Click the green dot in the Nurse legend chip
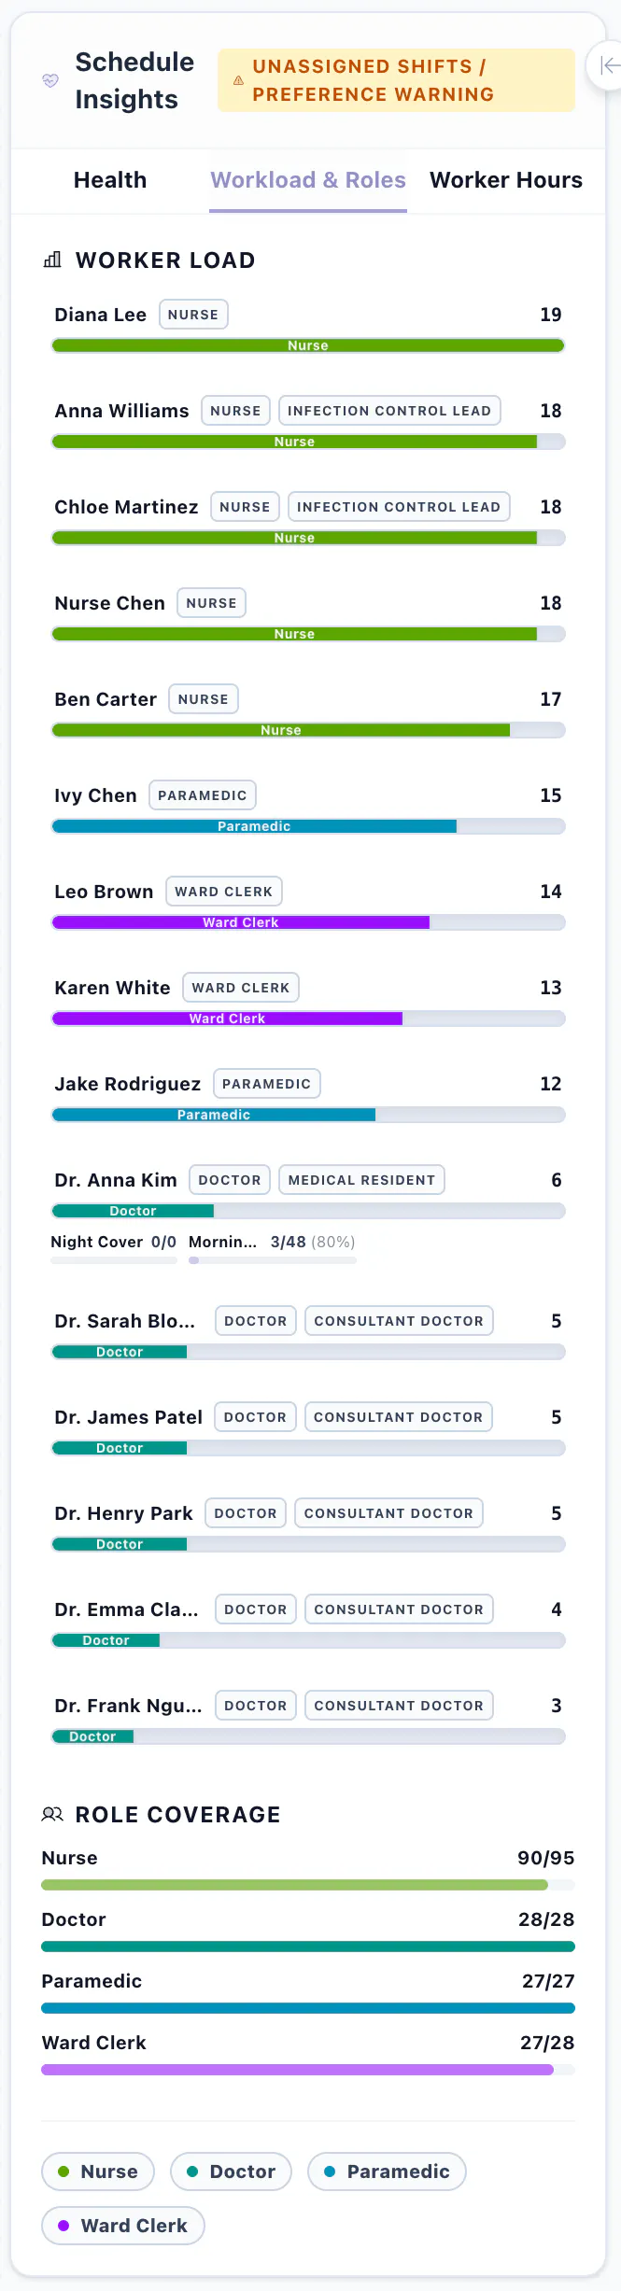The width and height of the screenshot is (621, 2291). 64,2172
